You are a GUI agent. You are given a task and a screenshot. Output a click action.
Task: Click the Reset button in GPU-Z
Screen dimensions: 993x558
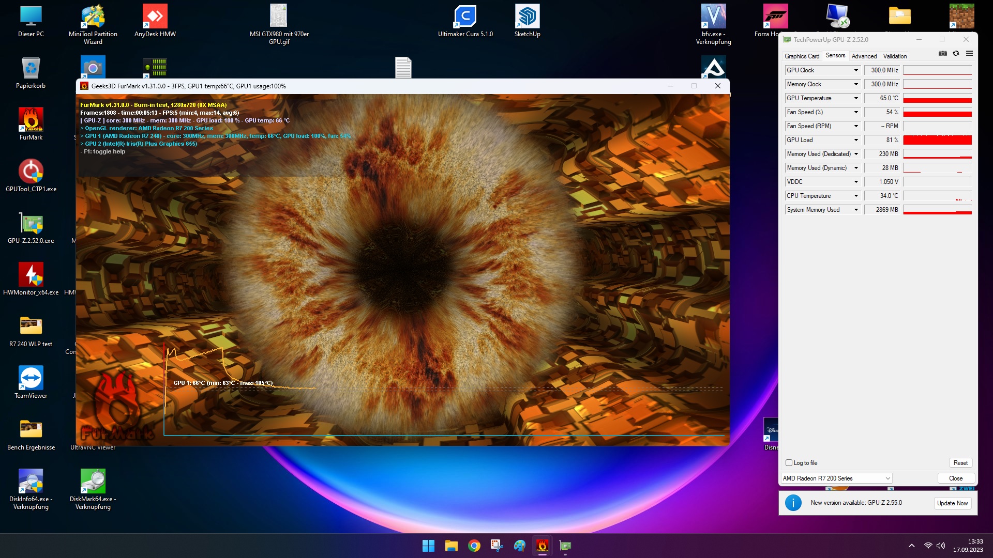[x=960, y=463]
